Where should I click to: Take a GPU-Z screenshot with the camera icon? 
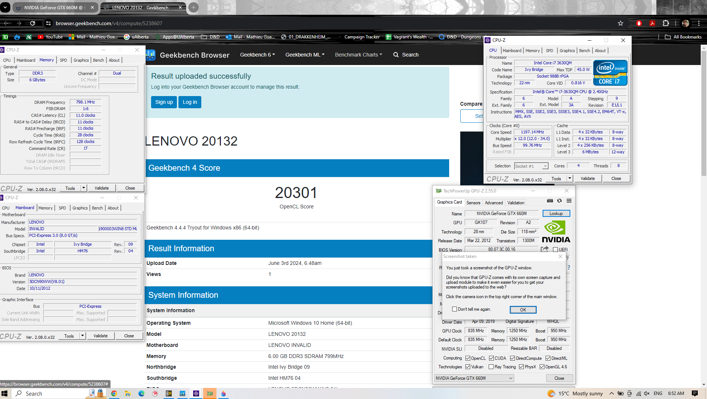(x=550, y=201)
